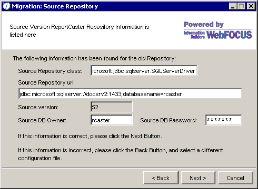
Task: Go back with the < Back button
Action: coord(161,178)
